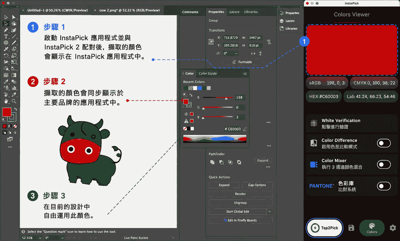Click the Turntable button
The image size is (400, 241).
242,62
